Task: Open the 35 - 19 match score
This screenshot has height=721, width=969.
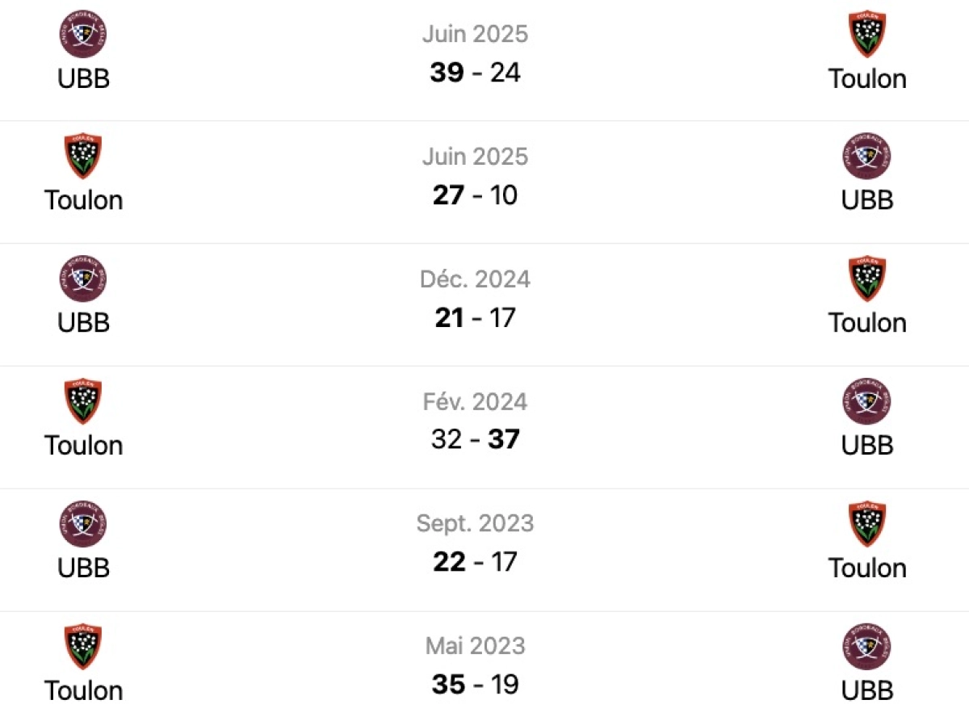Action: click(x=475, y=685)
